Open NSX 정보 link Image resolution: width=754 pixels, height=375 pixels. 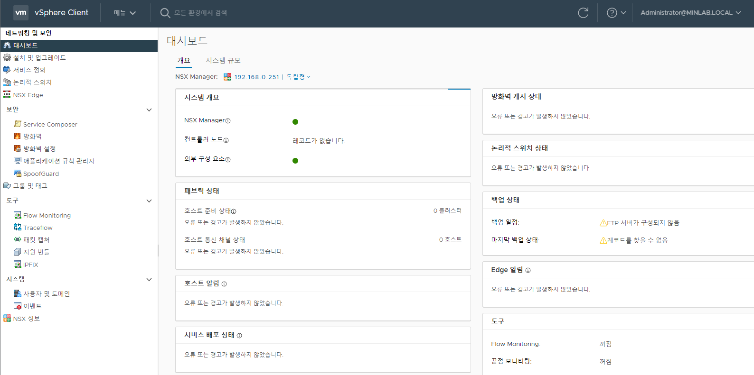coord(27,319)
